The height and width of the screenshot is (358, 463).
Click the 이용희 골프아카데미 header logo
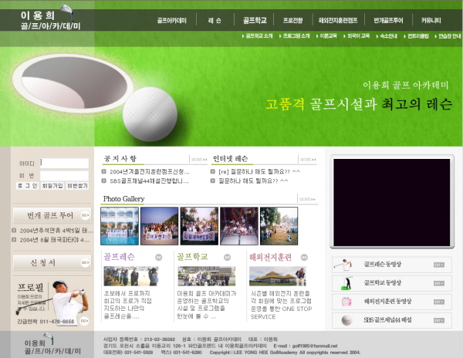pyautogui.click(x=50, y=19)
